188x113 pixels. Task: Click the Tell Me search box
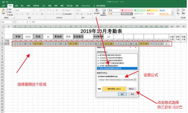coord(101,6)
